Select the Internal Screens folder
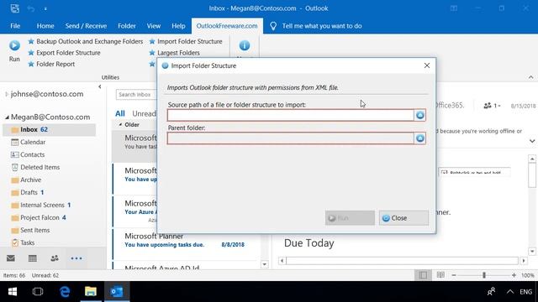The height and width of the screenshot is (302, 538). [42, 205]
